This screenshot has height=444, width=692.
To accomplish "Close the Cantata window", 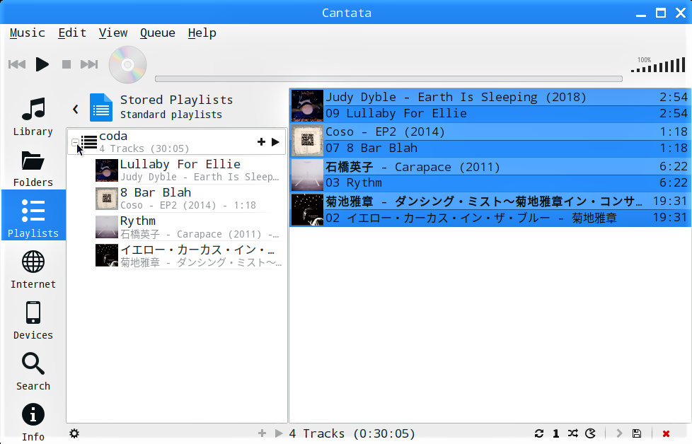I will click(x=681, y=13).
